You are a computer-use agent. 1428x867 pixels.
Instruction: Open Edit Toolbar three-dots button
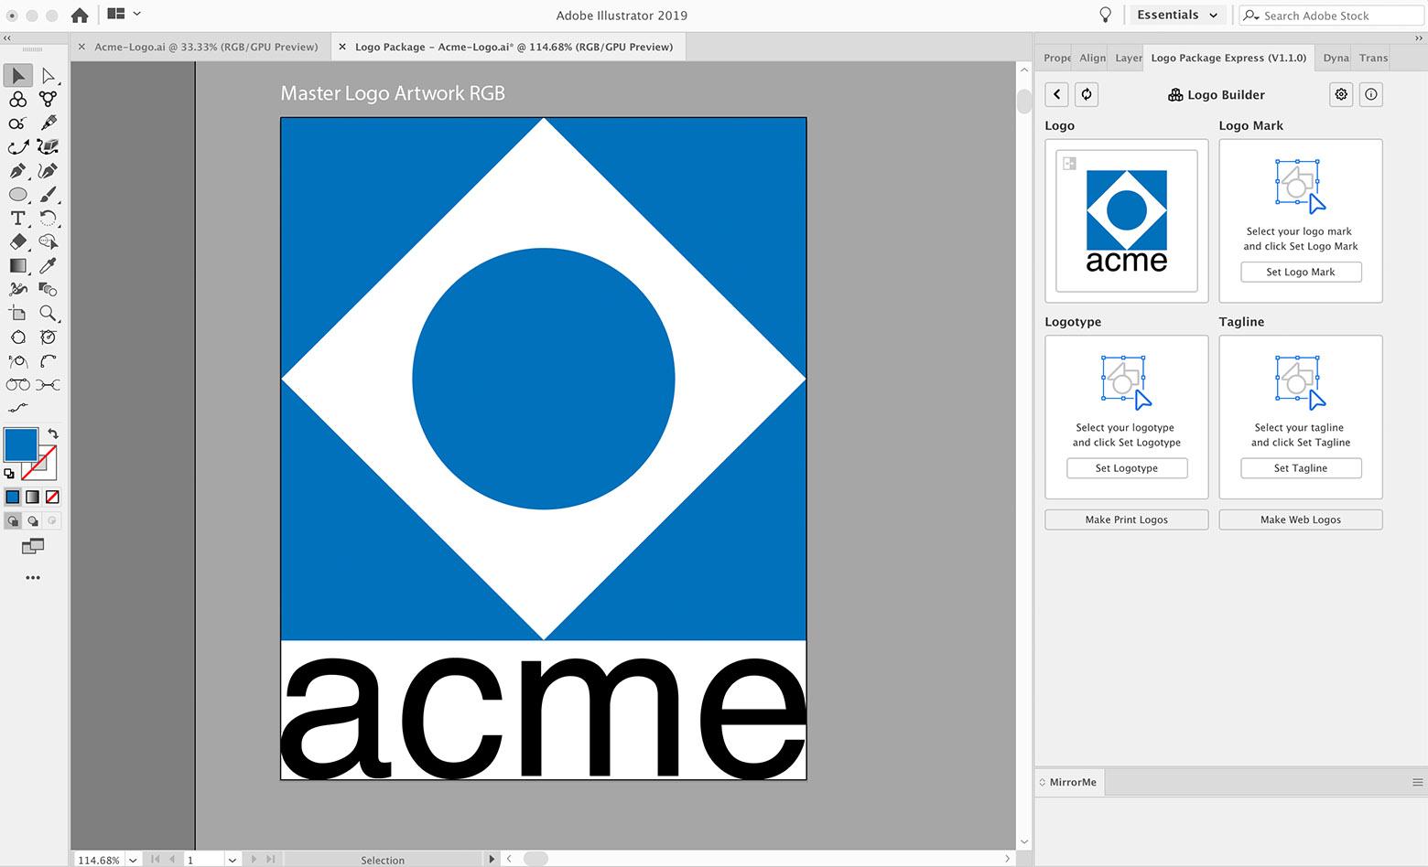pos(33,578)
